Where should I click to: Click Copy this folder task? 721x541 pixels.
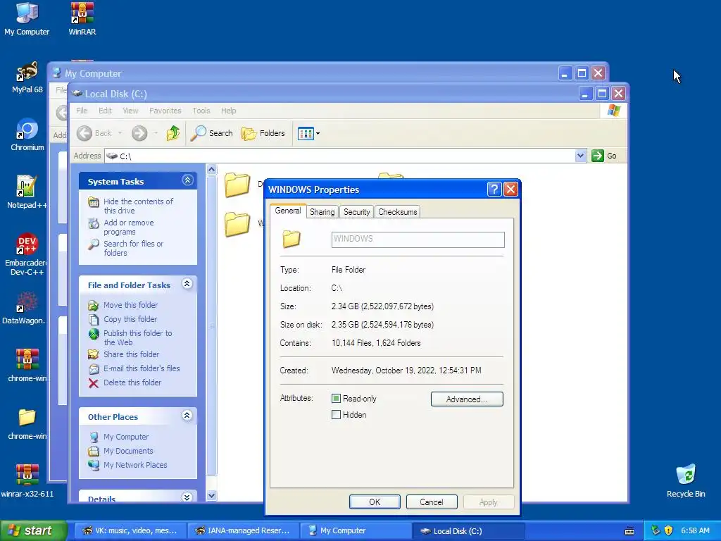[x=130, y=319]
